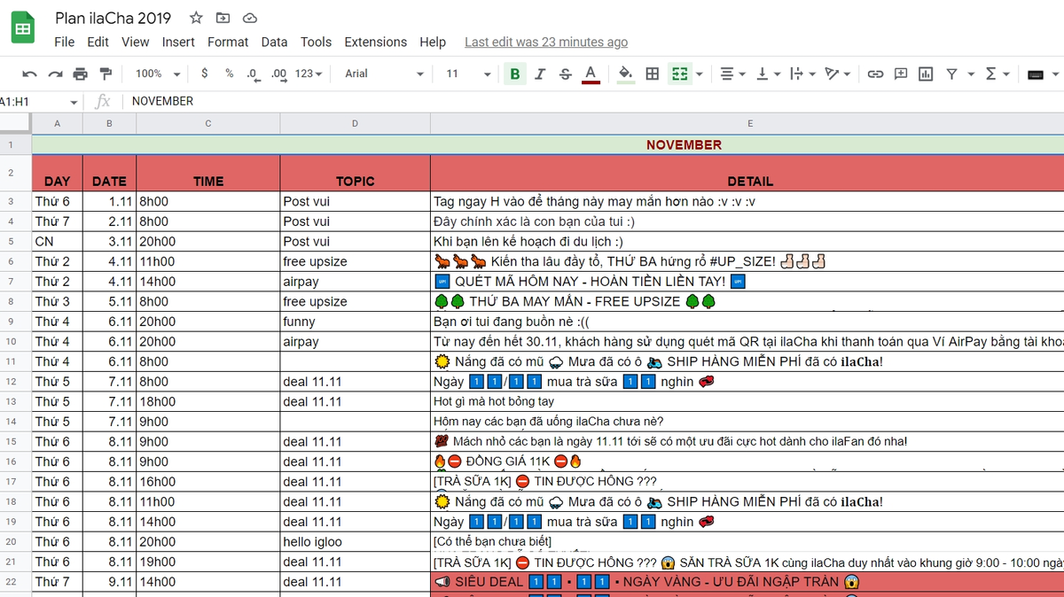Viewport: 1064px width, 597px height.
Task: Click the Insert comment icon
Action: point(901,74)
